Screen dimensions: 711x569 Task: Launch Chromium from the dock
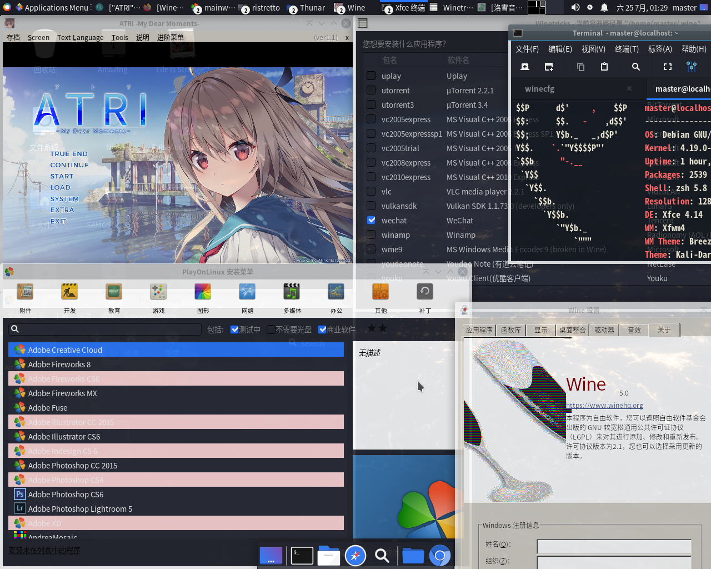pos(440,556)
